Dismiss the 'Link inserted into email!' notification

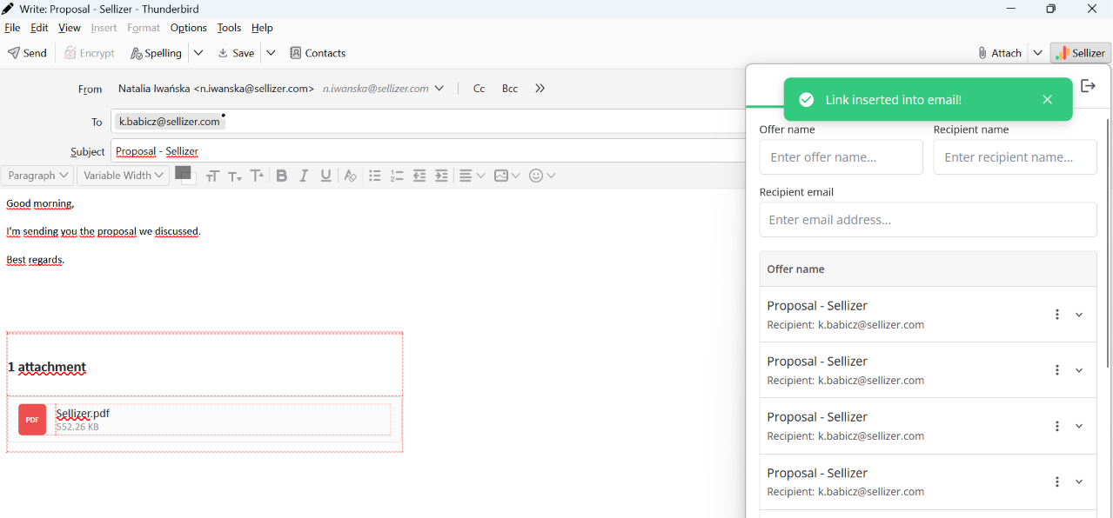tap(1048, 100)
